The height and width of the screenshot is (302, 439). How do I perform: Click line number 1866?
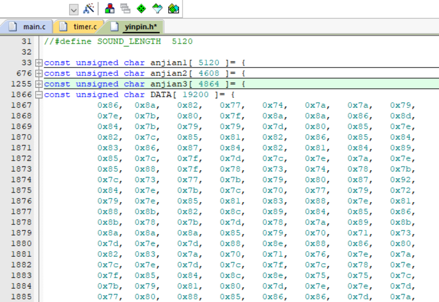(21, 95)
